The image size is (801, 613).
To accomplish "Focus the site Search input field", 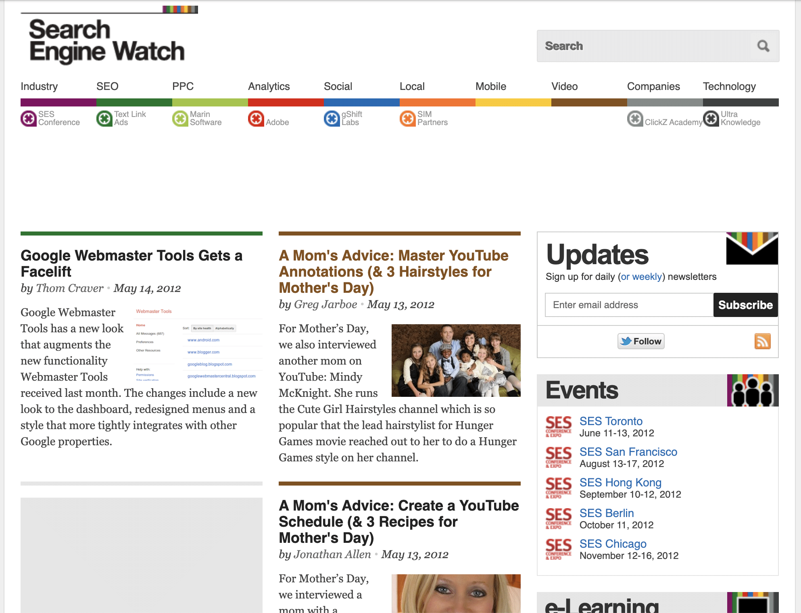I will (x=645, y=46).
